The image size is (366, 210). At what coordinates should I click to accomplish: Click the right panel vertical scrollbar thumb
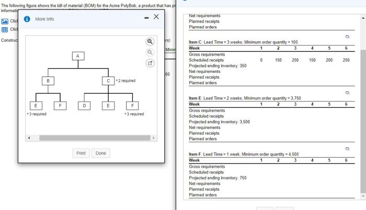363,120
